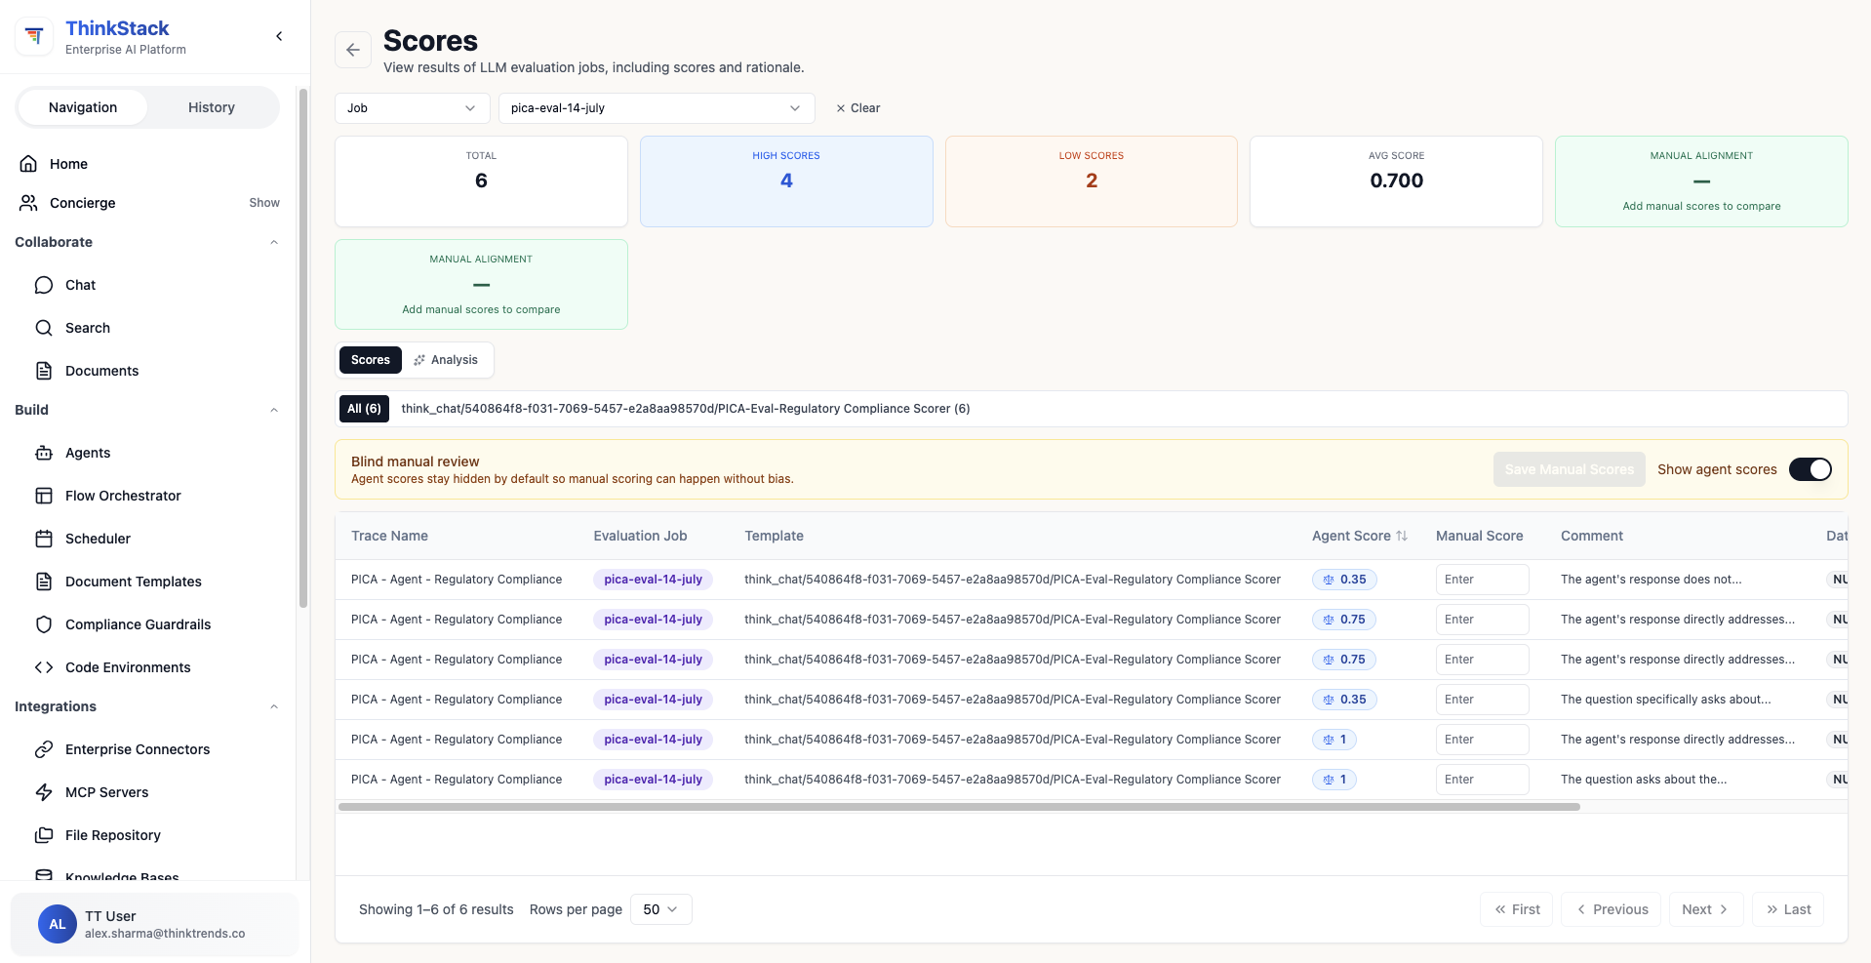The image size is (1871, 963).
Task: Click the back arrow beside Scores title
Action: pos(353,50)
